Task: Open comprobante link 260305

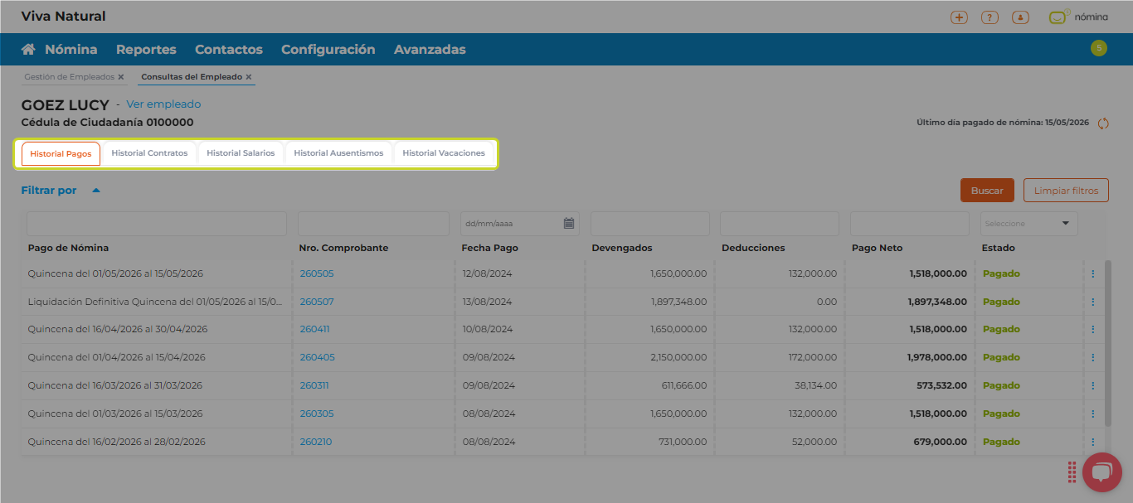Action: [x=317, y=414]
